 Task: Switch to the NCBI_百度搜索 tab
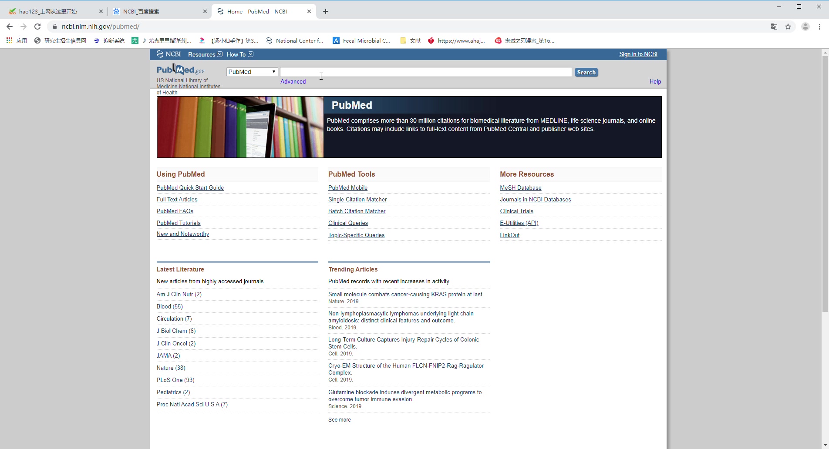[159, 11]
